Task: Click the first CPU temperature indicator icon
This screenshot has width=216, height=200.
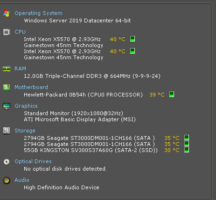Action: point(132,39)
